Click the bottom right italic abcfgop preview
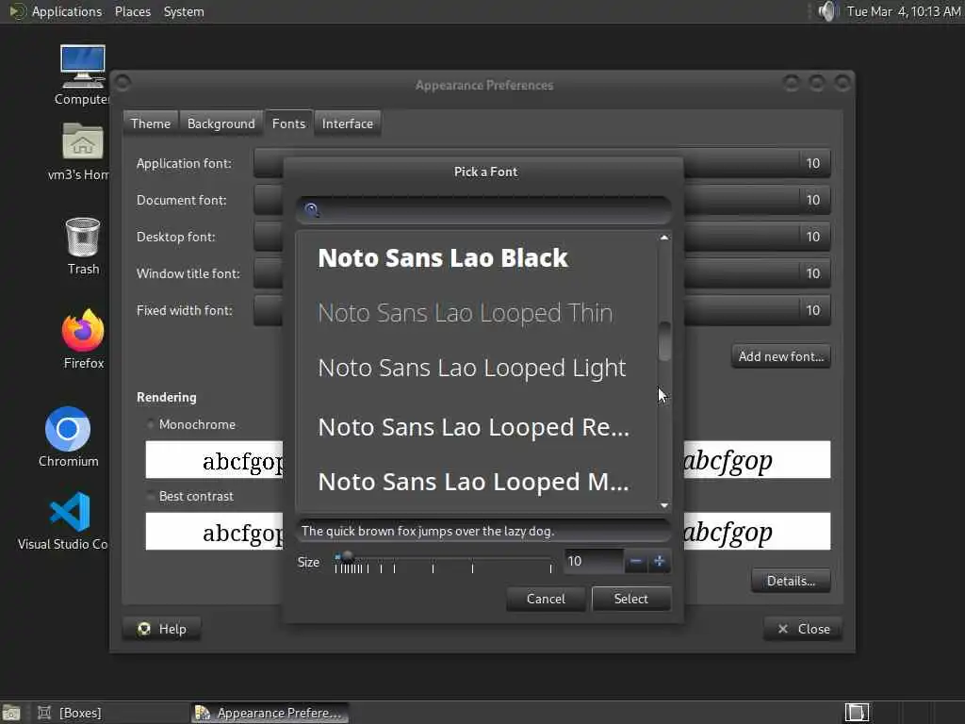This screenshot has width=965, height=724. (757, 531)
